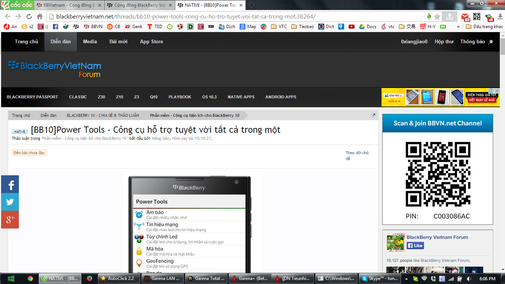Open Windows Start button

pyautogui.click(x=10, y=278)
